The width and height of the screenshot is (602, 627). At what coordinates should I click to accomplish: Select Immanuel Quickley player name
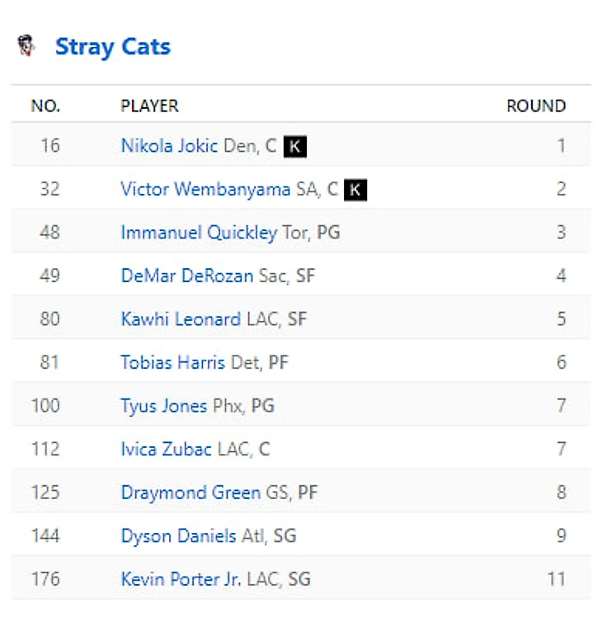point(198,233)
